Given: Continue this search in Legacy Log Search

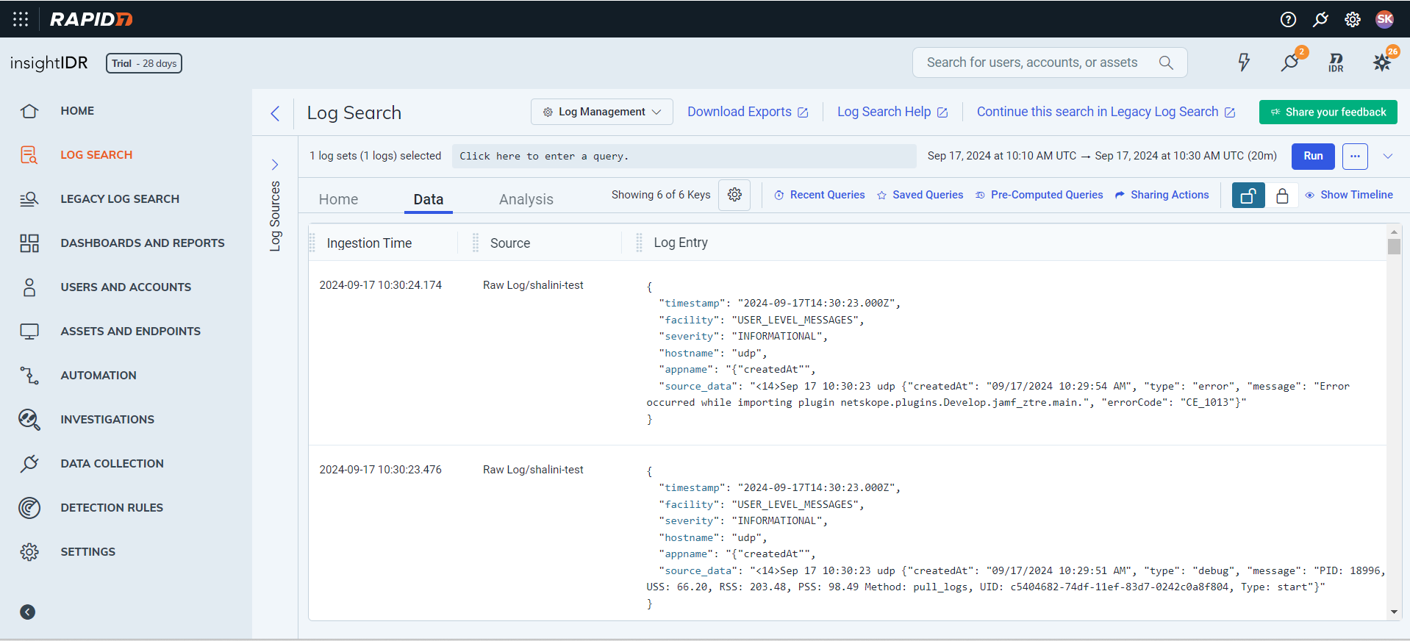Looking at the screenshot, I should pos(1106,112).
